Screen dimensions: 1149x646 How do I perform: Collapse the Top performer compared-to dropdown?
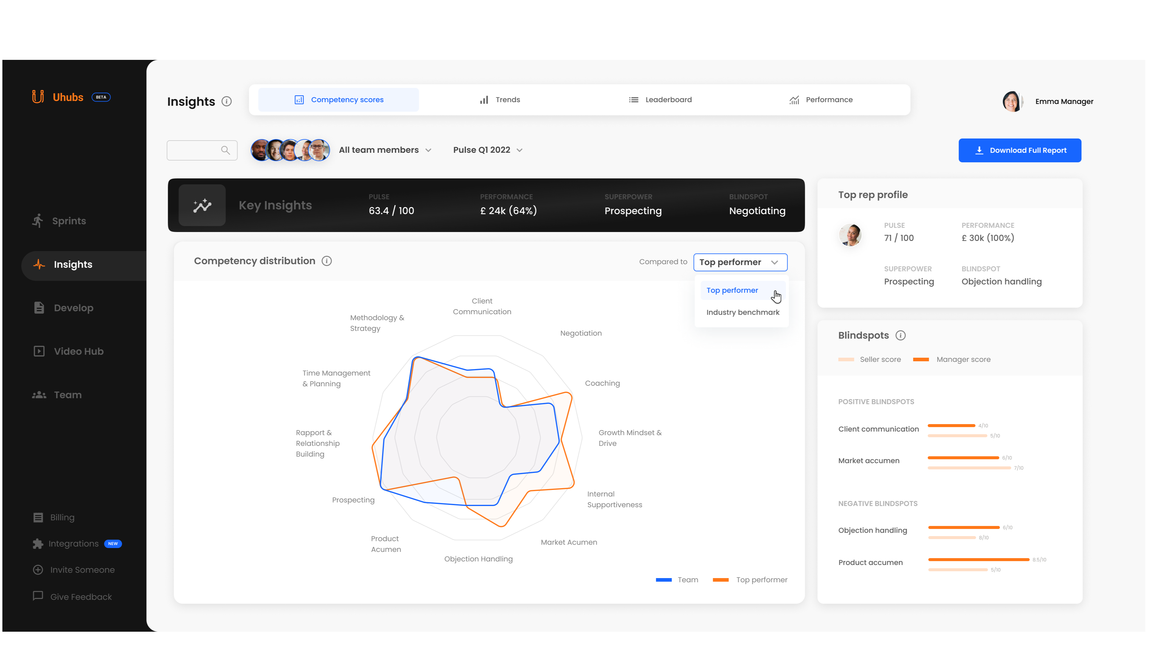click(x=740, y=262)
